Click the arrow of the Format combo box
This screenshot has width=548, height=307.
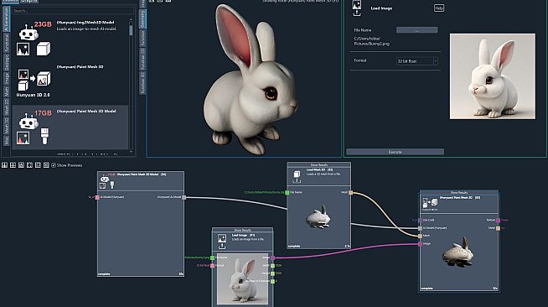point(436,61)
